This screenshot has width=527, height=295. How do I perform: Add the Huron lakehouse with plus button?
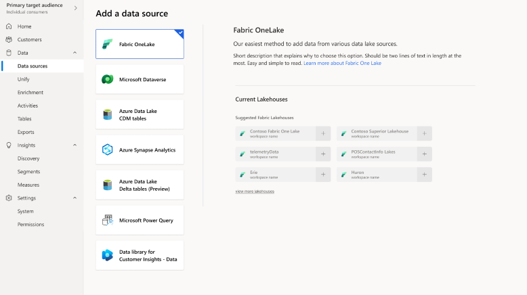[424, 175]
